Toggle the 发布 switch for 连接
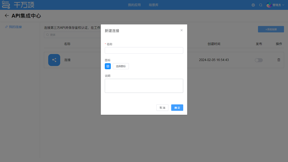 tap(259, 60)
